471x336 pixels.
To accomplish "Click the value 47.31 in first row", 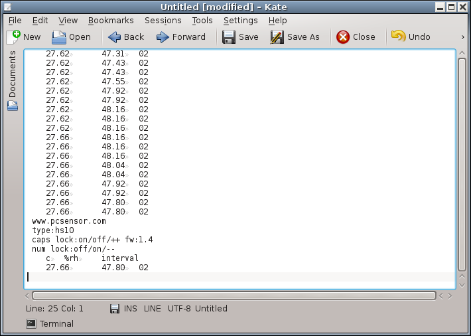I will pos(113,54).
